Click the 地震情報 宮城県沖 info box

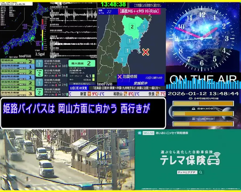[141, 80]
